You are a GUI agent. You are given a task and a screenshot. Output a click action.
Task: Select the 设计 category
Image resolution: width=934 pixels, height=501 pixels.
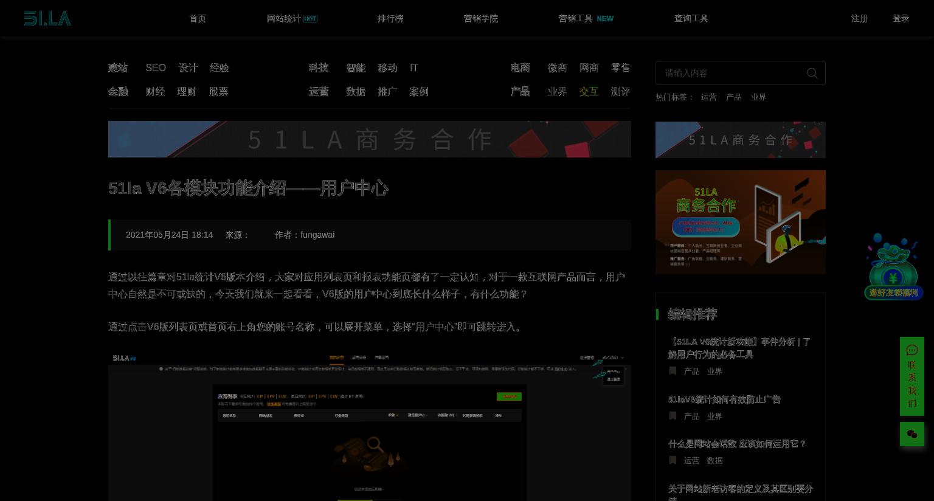(x=188, y=67)
